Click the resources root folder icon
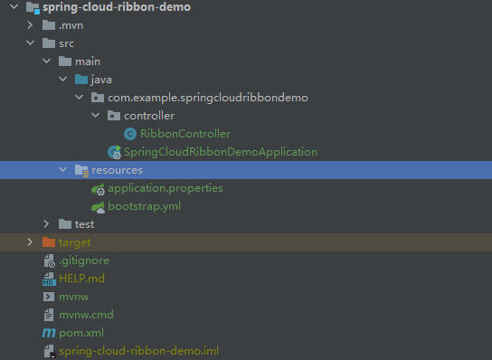 82,170
